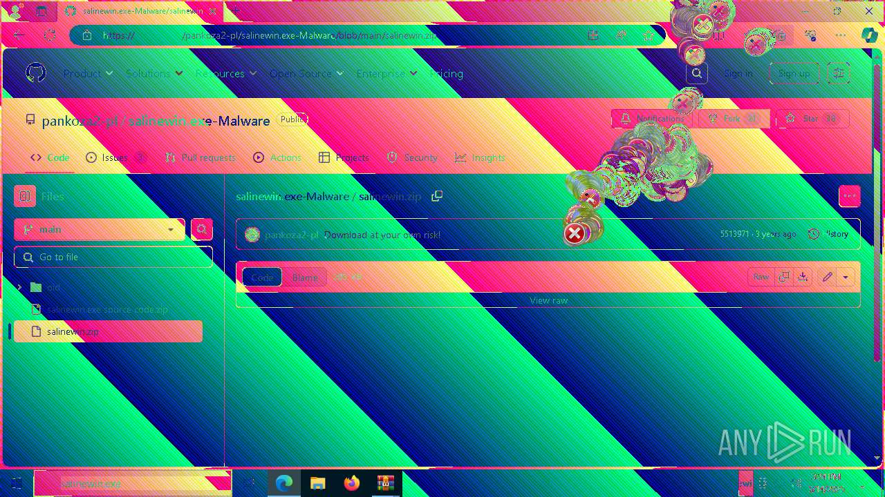Viewport: 885px width, 497px height.
Task: Open File Explorer from taskbar
Action: click(x=318, y=483)
